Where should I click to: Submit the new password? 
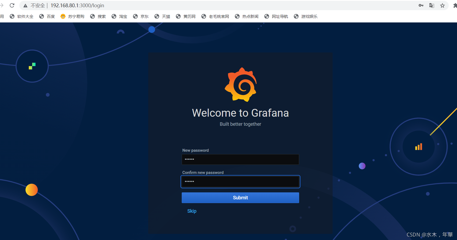(240, 198)
